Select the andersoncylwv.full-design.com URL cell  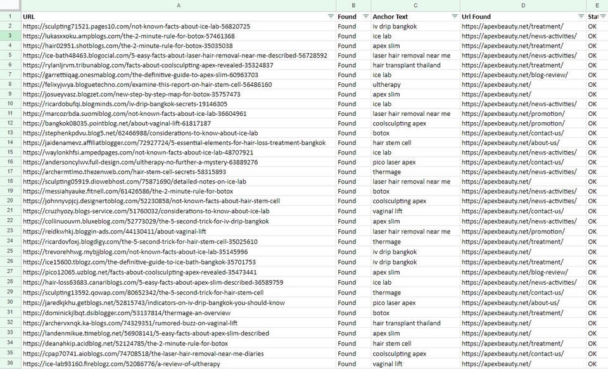coord(179,162)
